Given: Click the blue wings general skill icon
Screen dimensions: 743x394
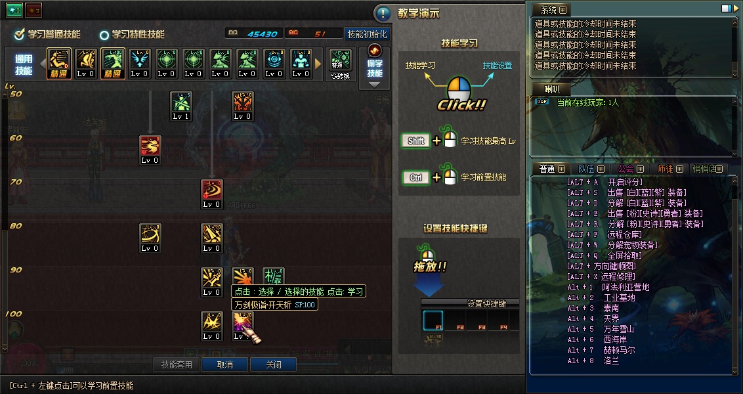Looking at the screenshot, I should click(x=140, y=64).
